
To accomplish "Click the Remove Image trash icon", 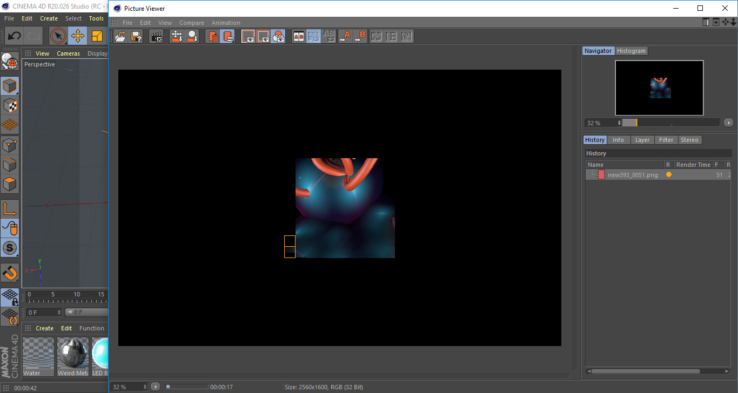I will (x=213, y=37).
